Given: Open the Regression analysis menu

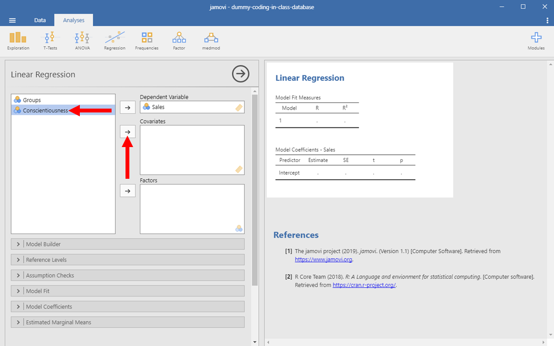Looking at the screenshot, I should (x=114, y=41).
